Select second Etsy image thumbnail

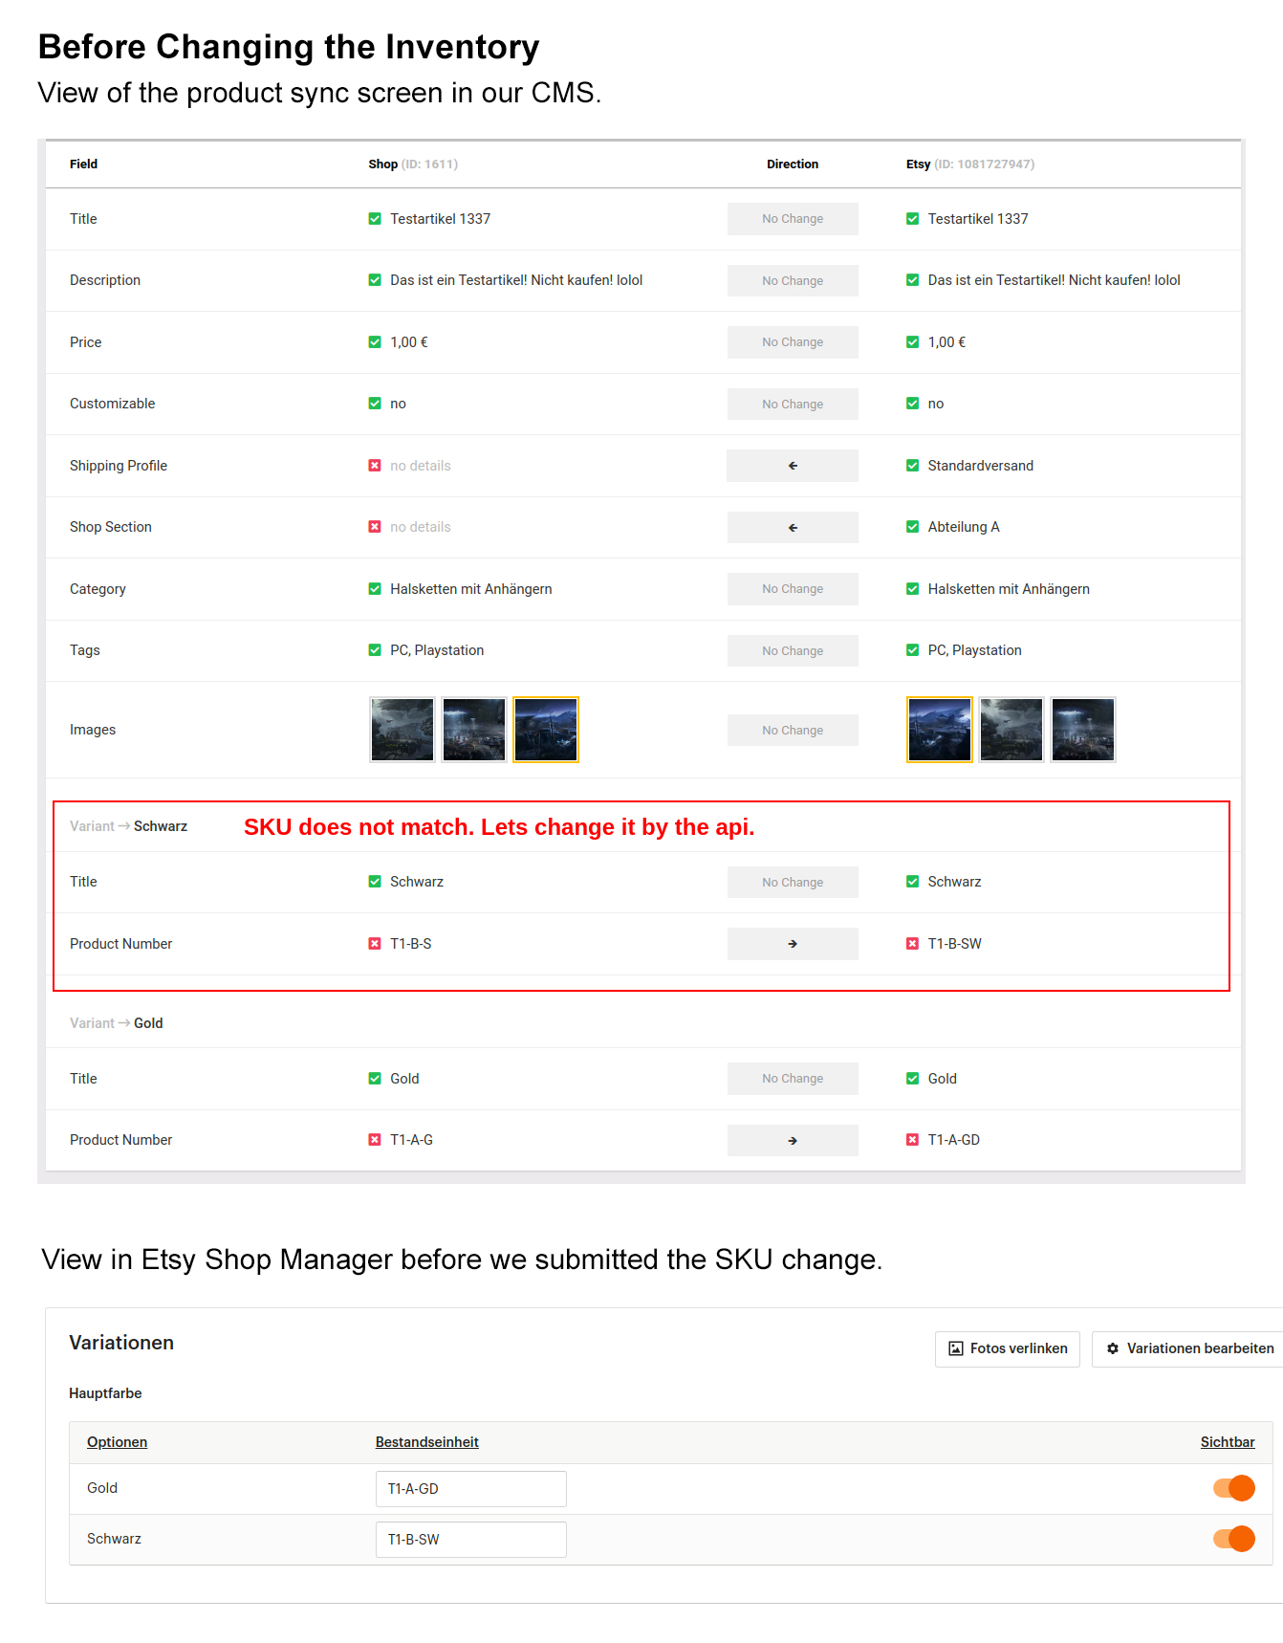[1011, 730]
